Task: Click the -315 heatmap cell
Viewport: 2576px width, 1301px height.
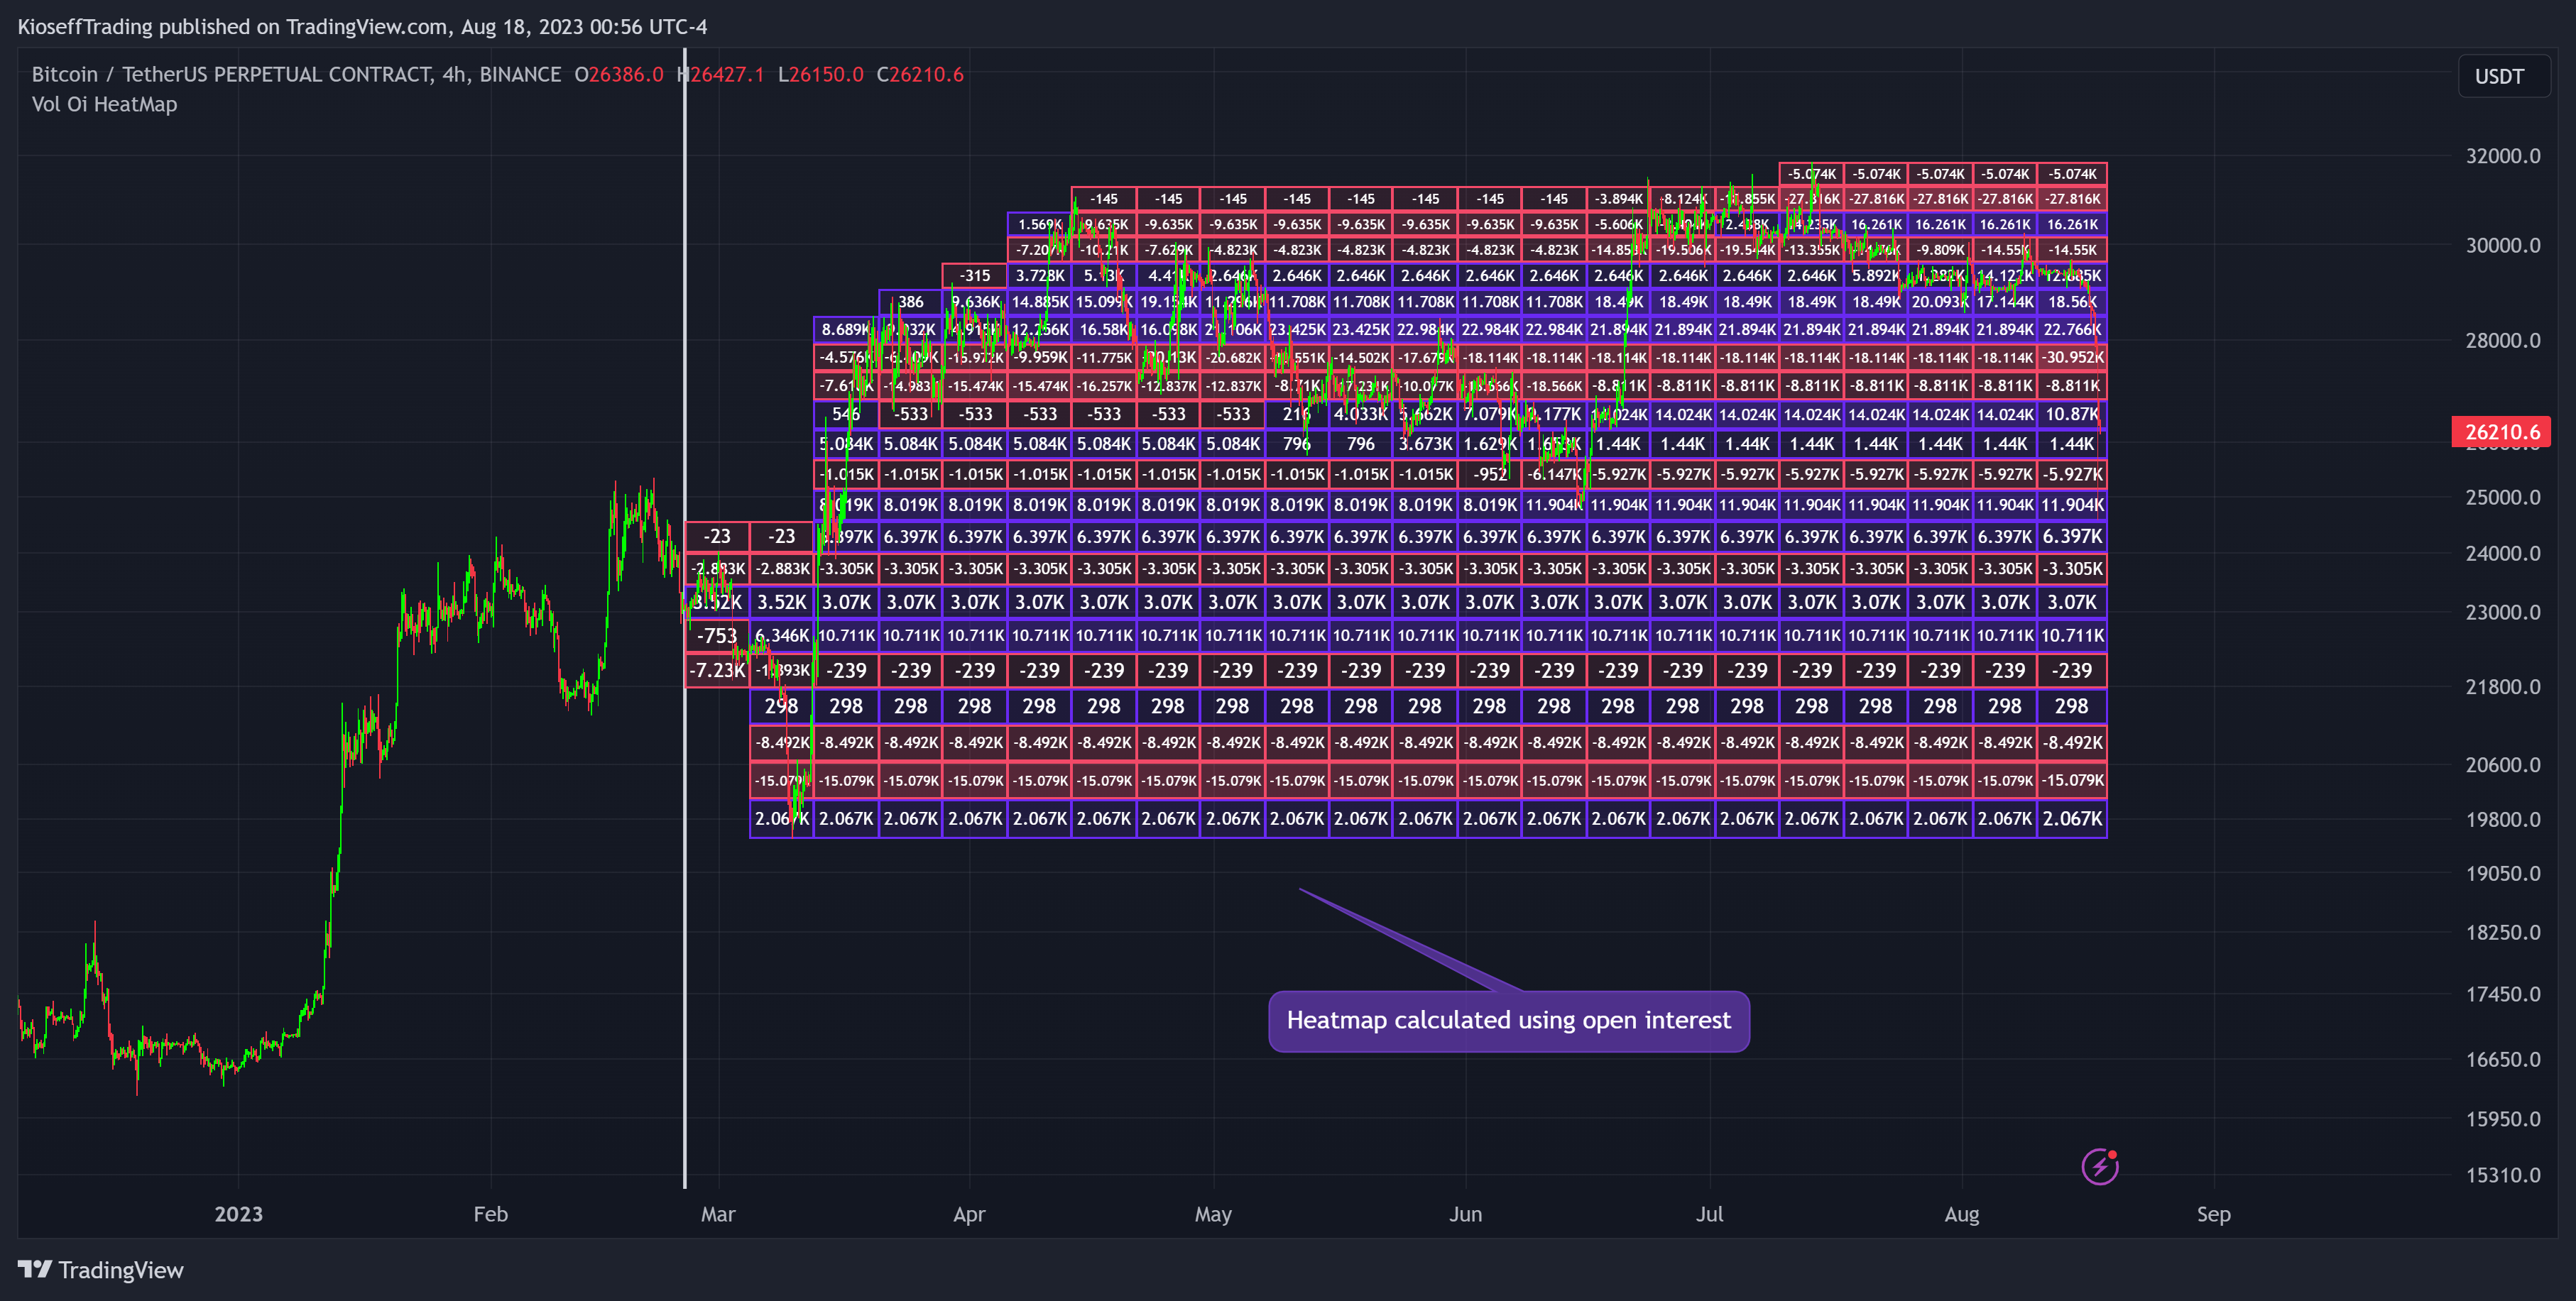Action: coord(975,276)
